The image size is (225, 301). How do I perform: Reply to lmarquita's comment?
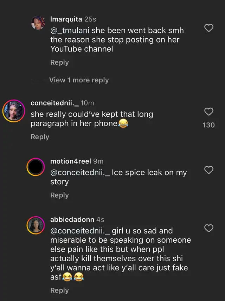(59, 62)
